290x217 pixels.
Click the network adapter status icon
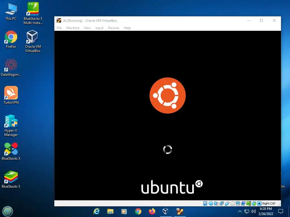pos(221,203)
